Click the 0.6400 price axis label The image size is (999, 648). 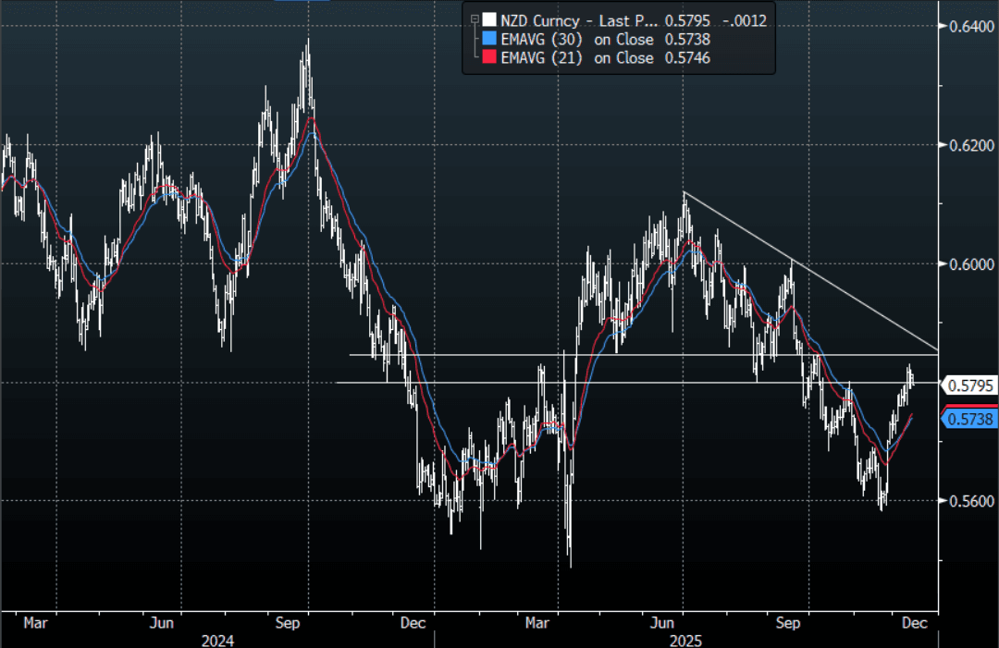[971, 26]
